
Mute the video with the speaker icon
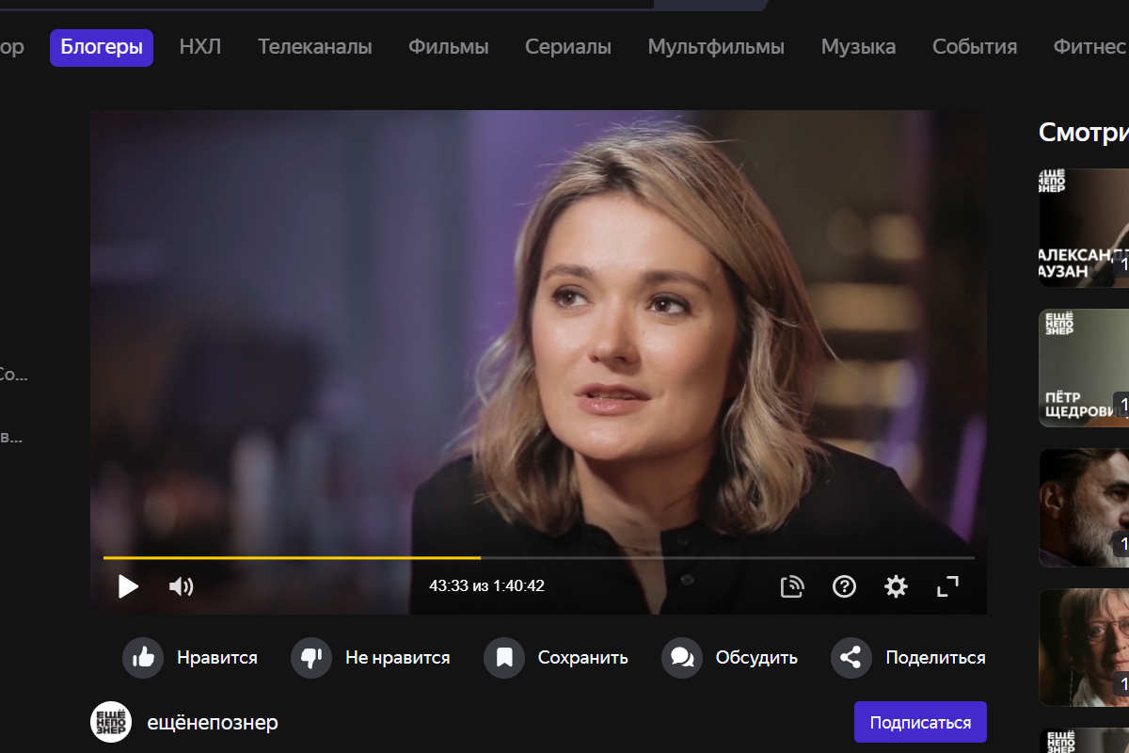point(181,587)
